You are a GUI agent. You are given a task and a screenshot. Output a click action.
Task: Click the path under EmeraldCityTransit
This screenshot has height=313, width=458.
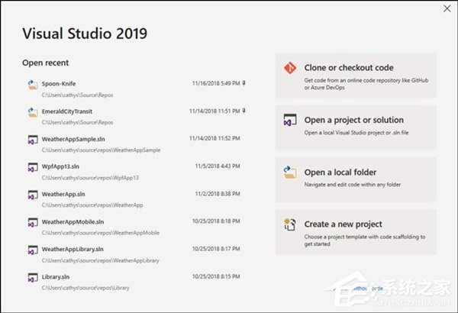tap(77, 122)
